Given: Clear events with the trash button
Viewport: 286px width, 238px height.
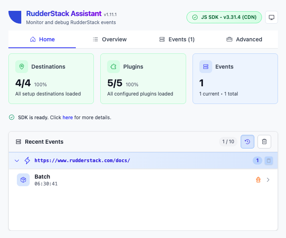Looking at the screenshot, I should pyautogui.click(x=264, y=142).
